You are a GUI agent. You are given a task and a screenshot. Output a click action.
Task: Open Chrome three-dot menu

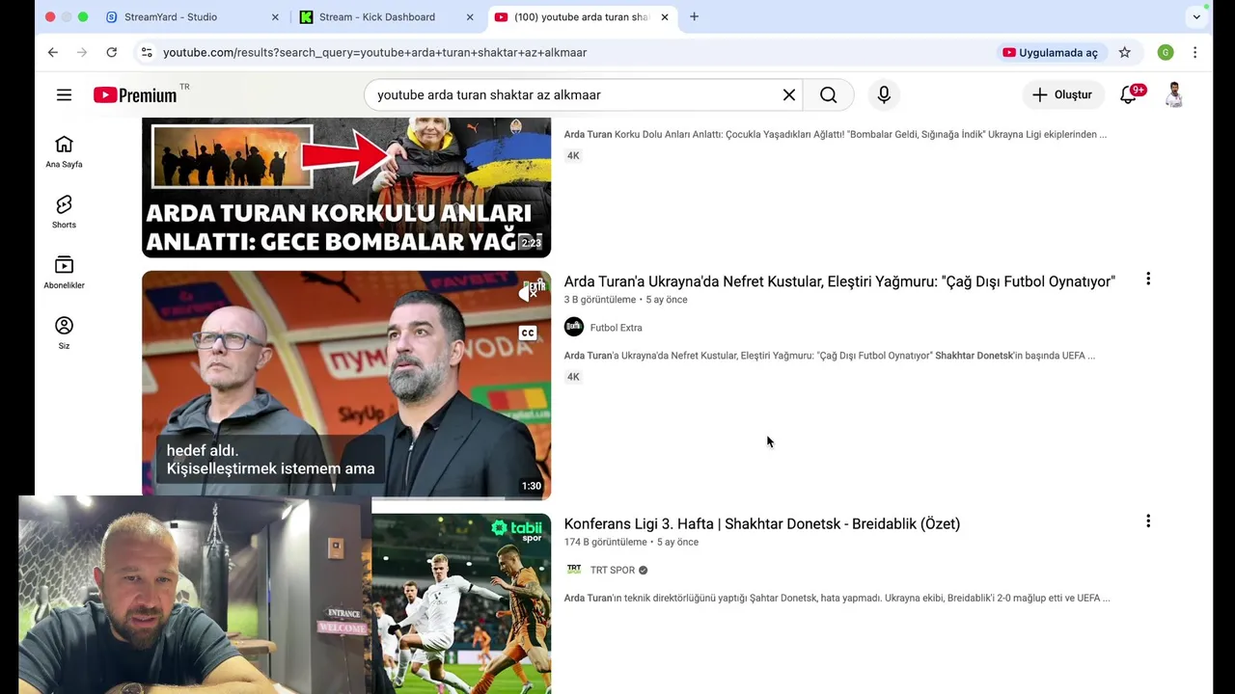click(x=1195, y=52)
